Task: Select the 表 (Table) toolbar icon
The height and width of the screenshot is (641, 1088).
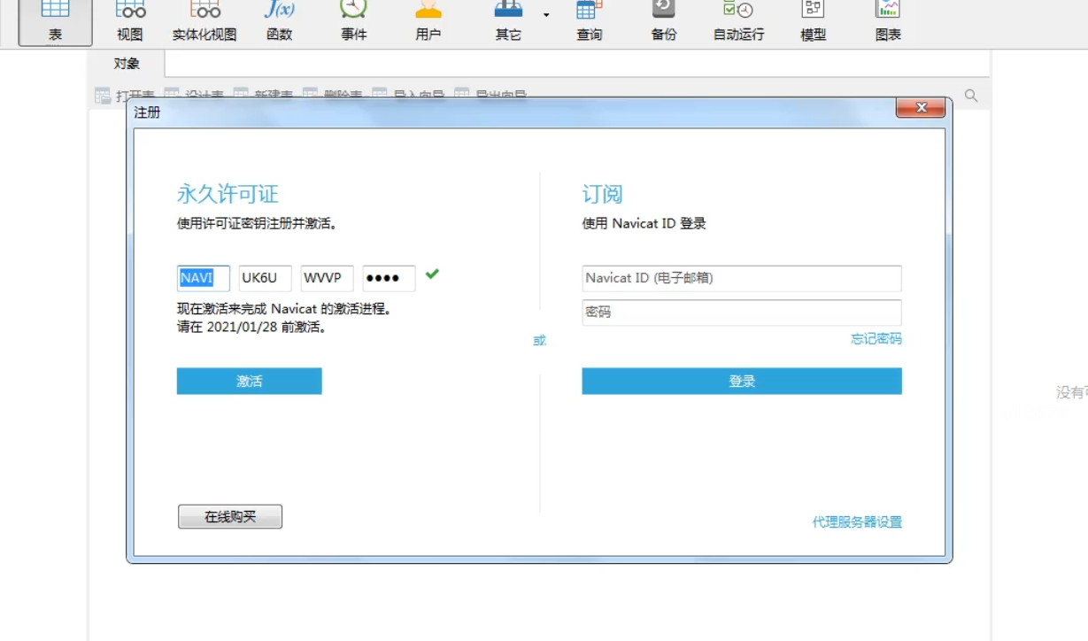Action: [x=55, y=22]
